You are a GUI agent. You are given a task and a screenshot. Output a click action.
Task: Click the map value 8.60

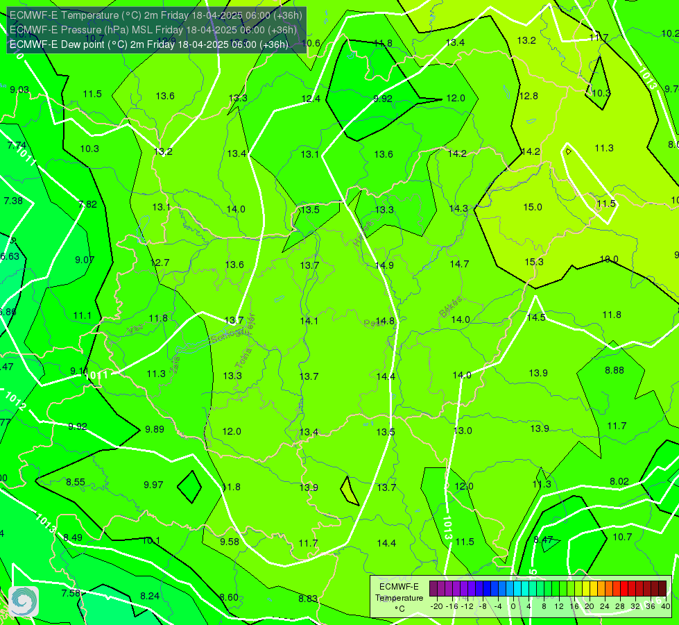coord(229,597)
